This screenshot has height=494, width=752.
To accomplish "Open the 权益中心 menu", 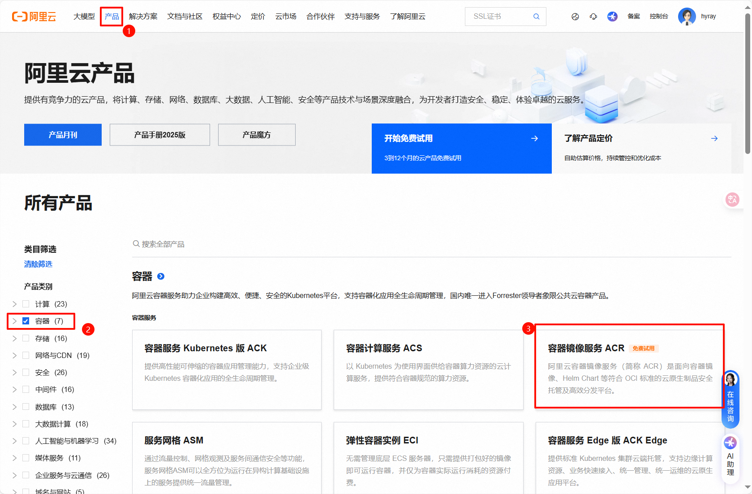I will pos(227,17).
